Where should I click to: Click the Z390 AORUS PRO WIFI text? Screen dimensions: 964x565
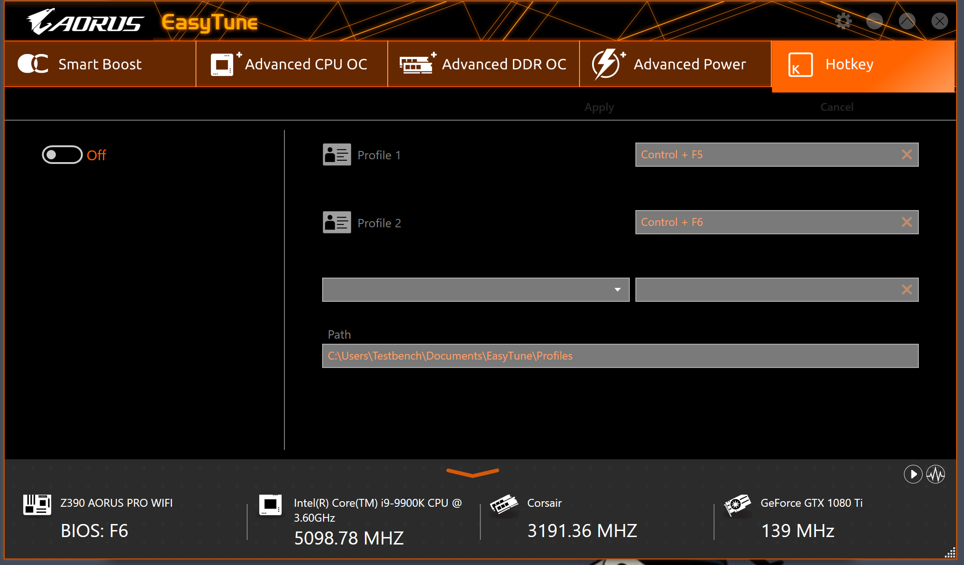click(116, 503)
